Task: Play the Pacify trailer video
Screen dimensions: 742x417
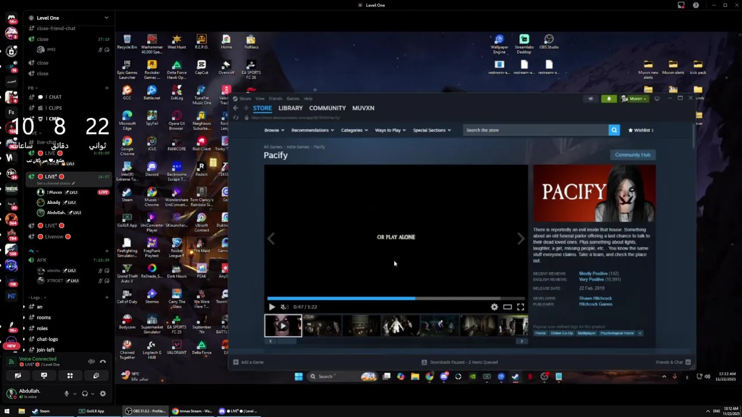Action: (272, 307)
